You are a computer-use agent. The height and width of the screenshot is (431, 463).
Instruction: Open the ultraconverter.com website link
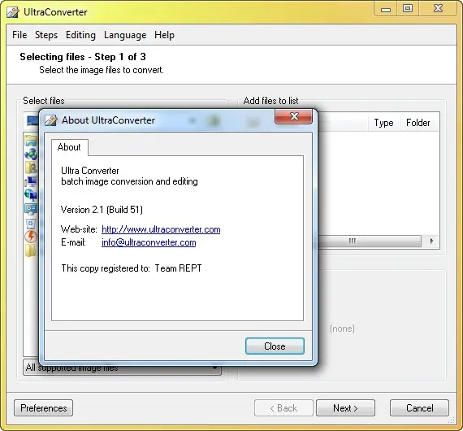[161, 229]
